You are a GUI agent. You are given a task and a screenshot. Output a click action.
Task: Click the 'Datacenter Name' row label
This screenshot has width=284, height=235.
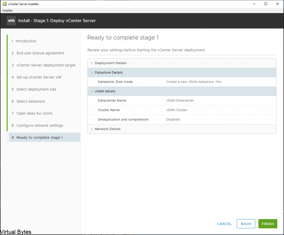[112, 100]
